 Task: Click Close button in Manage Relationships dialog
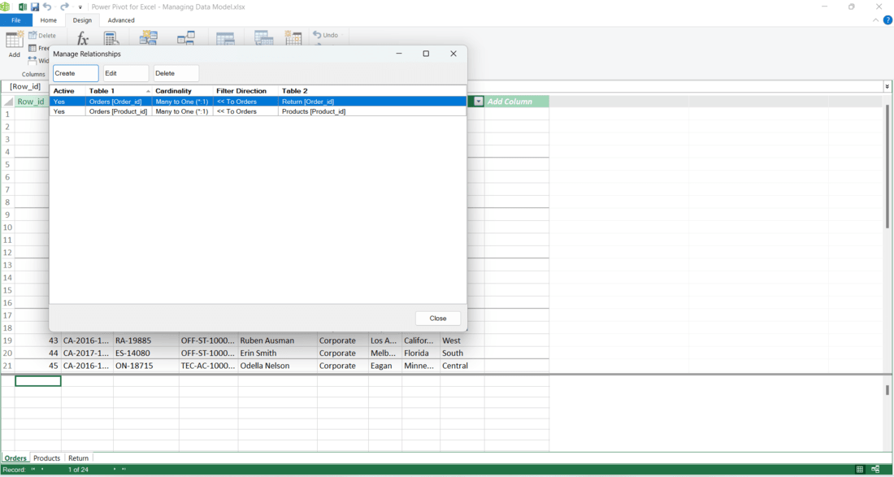(438, 318)
